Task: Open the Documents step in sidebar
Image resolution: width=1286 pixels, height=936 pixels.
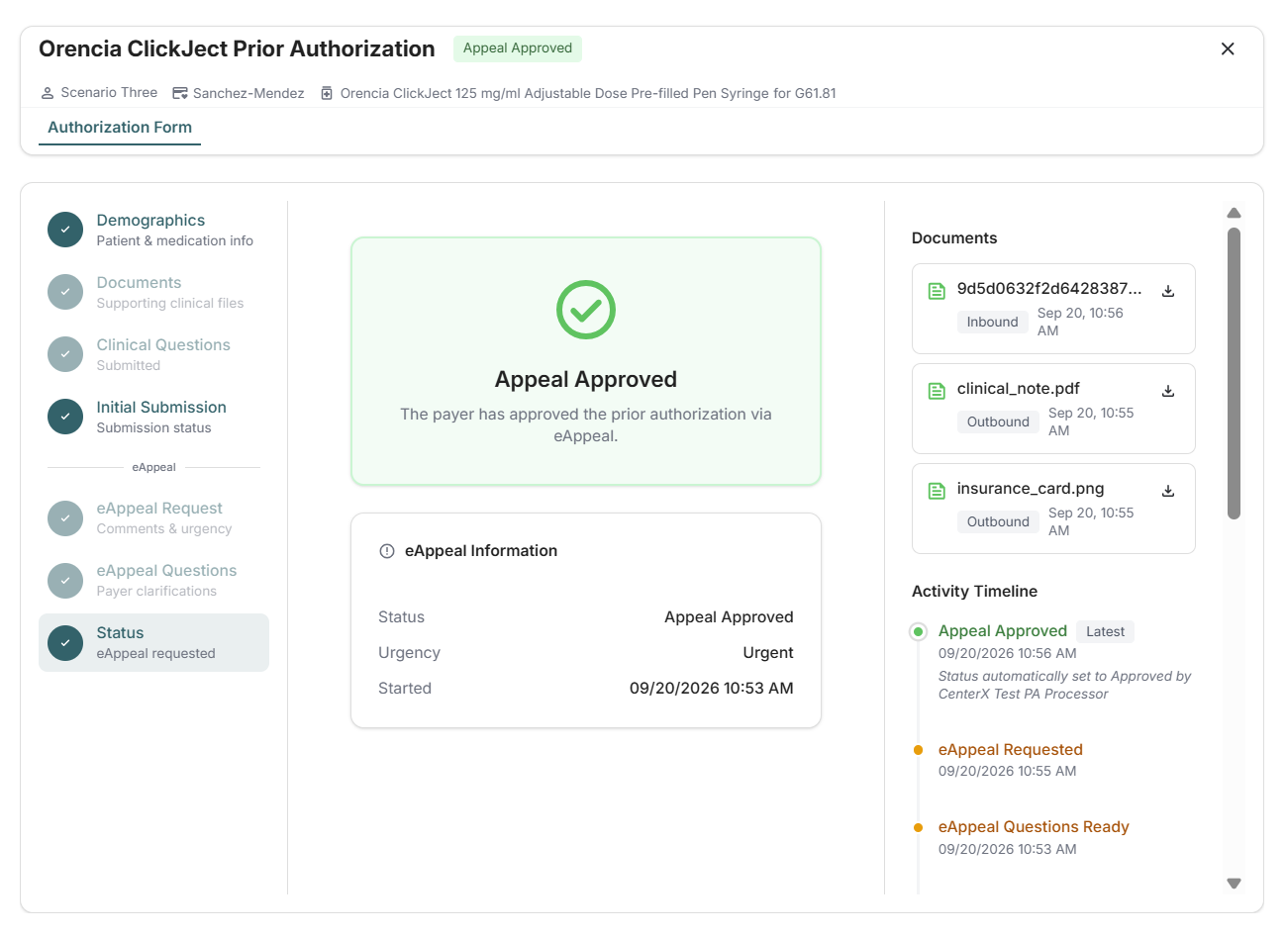Action: (x=153, y=292)
